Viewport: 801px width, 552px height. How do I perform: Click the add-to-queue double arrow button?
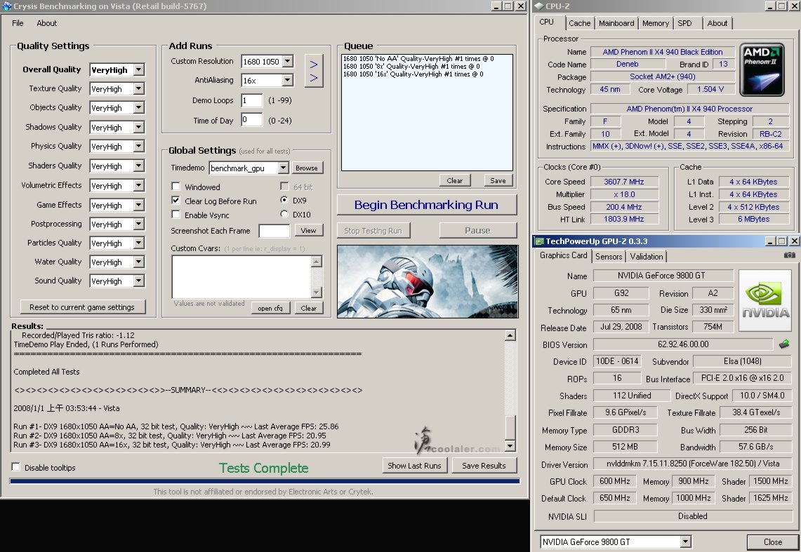coord(314,71)
